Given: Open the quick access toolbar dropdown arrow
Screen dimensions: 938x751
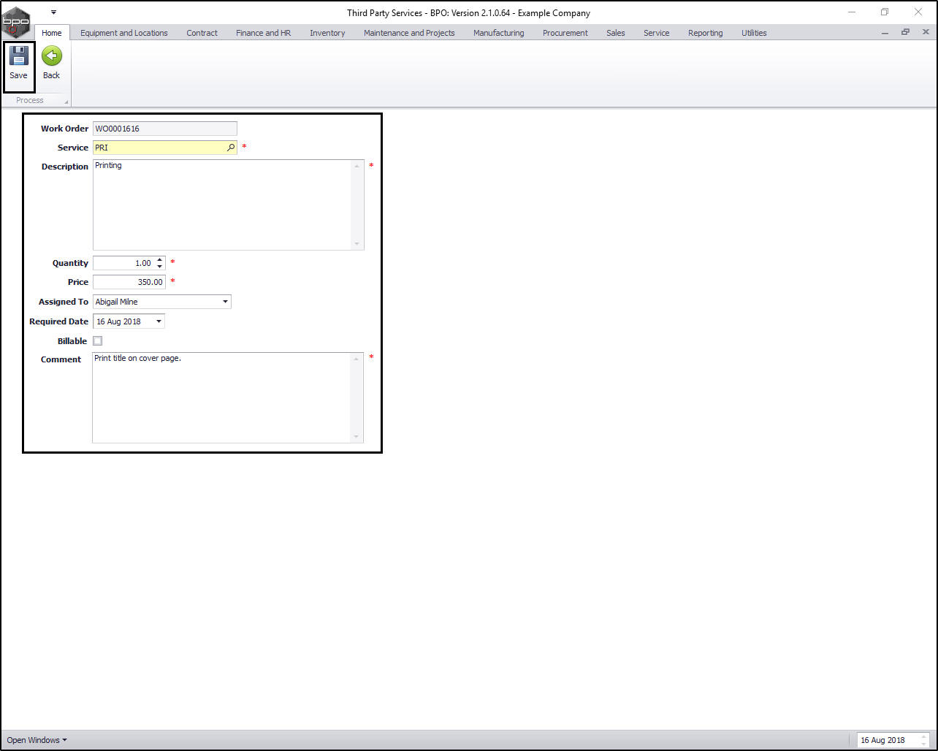Looking at the screenshot, I should click(53, 12).
